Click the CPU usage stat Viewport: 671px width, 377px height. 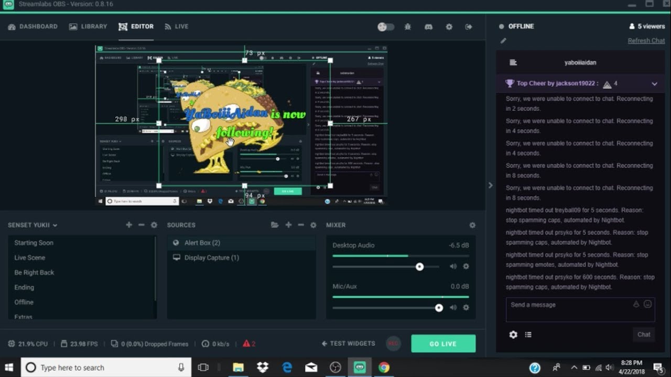(x=28, y=344)
